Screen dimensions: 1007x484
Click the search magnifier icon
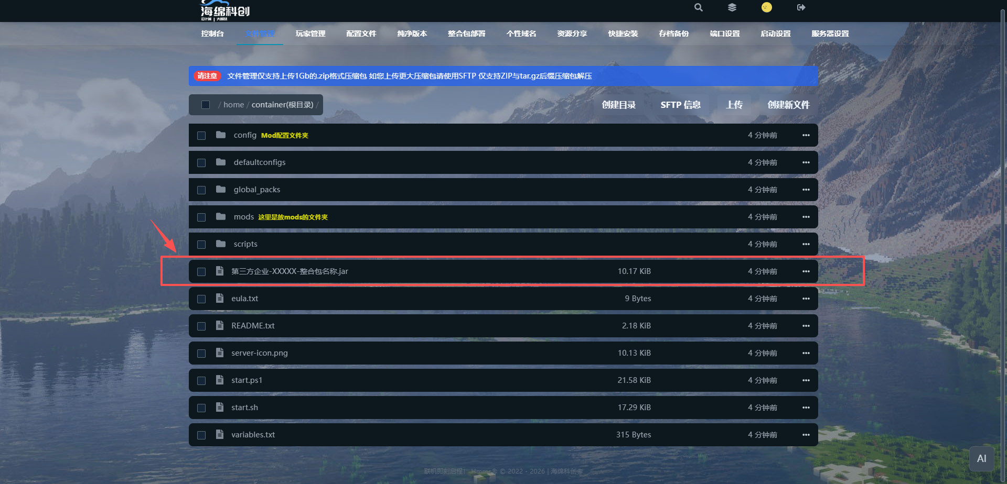click(x=698, y=7)
